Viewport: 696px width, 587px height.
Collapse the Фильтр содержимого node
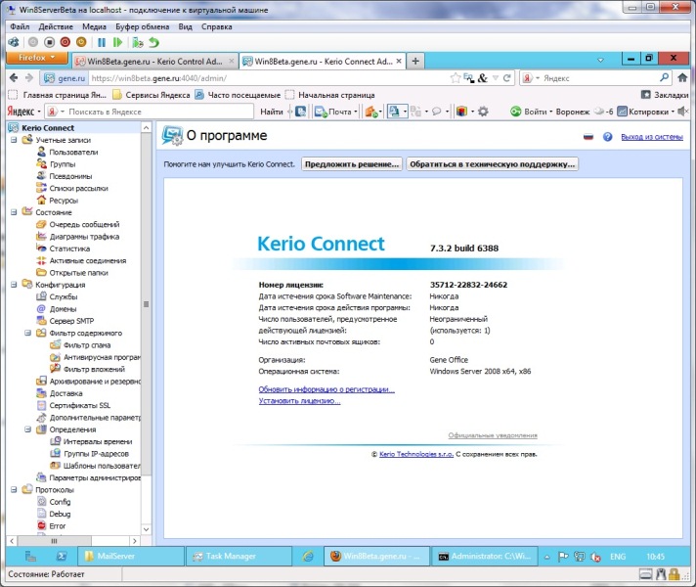[27, 333]
